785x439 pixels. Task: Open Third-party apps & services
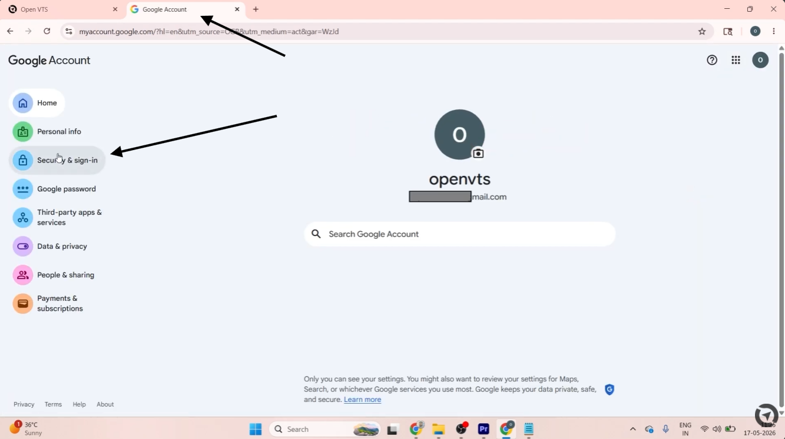(x=59, y=218)
